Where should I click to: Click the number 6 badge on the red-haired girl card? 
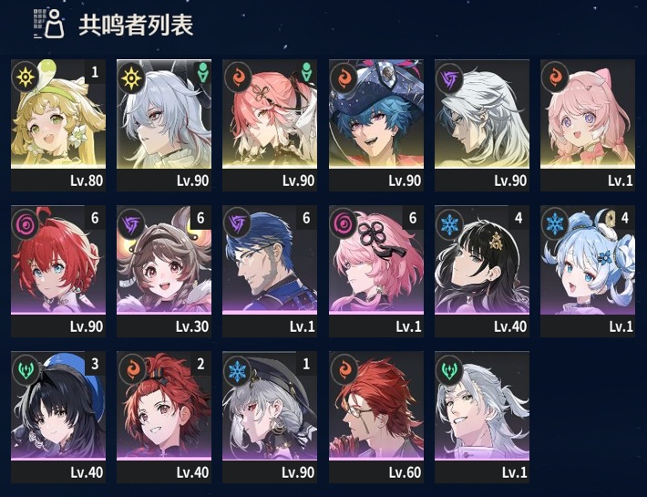click(x=95, y=218)
